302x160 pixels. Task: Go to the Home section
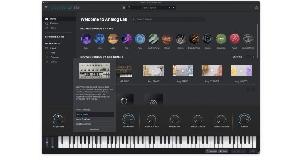[59, 19]
